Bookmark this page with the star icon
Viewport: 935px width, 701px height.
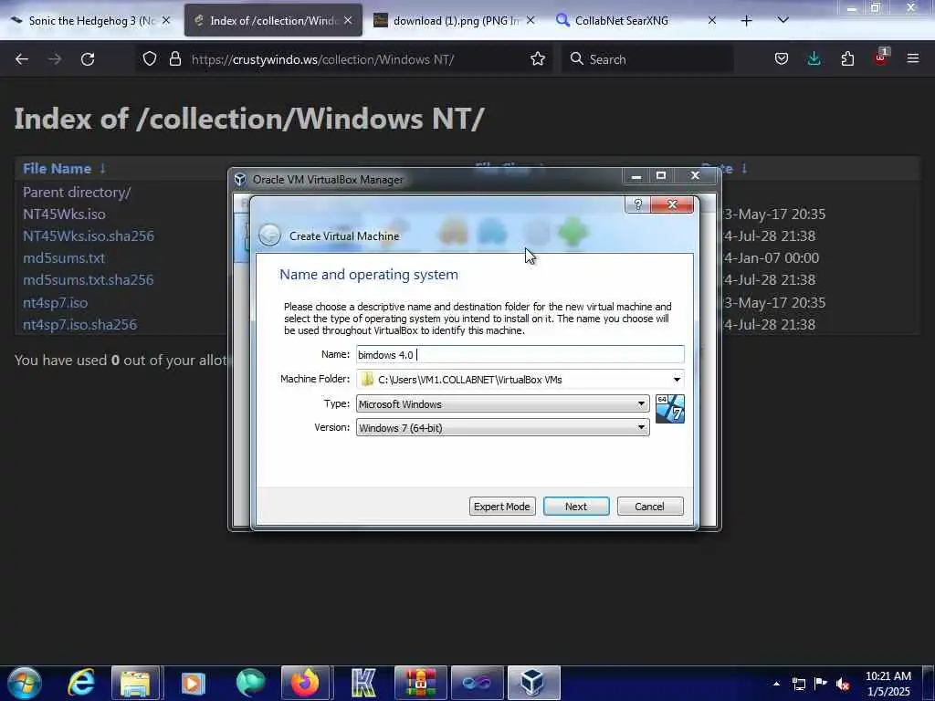(537, 59)
